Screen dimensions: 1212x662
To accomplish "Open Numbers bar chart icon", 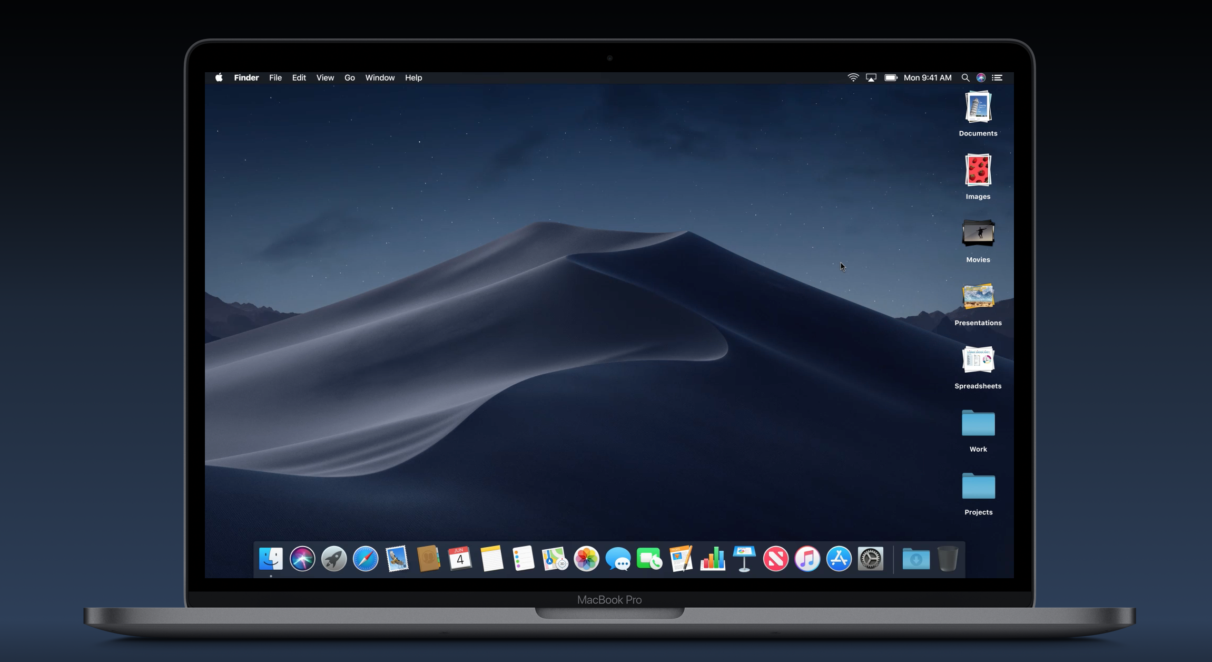I will pos(713,559).
